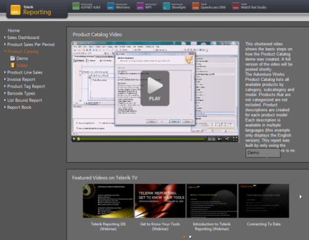This screenshot has width=309, height=240.
Task: Click the Telerik Reporting 101 (Webinar) caption
Action: point(108,226)
